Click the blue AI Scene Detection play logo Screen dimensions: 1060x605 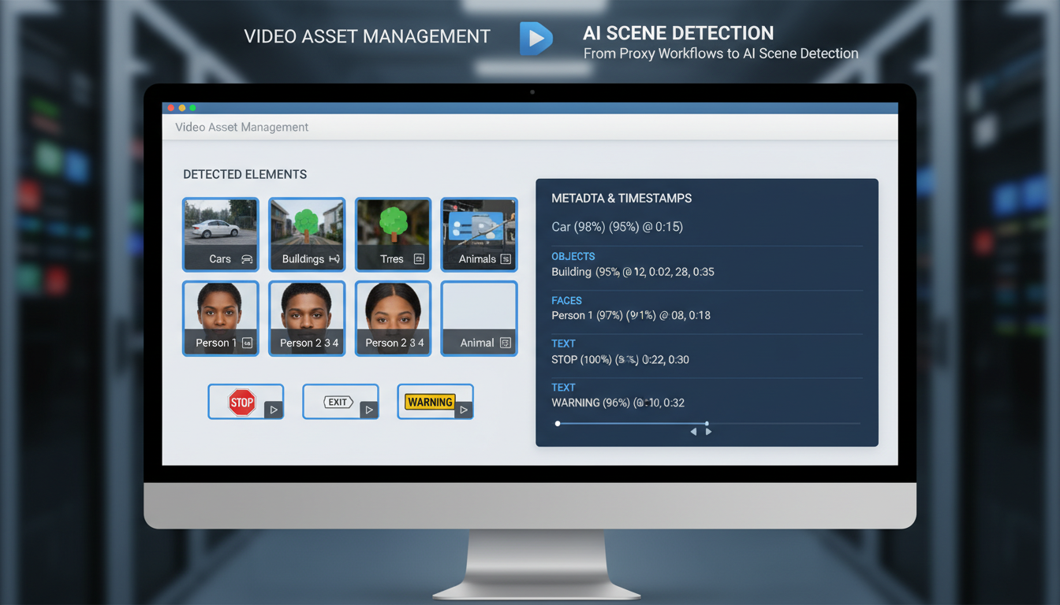pos(536,38)
